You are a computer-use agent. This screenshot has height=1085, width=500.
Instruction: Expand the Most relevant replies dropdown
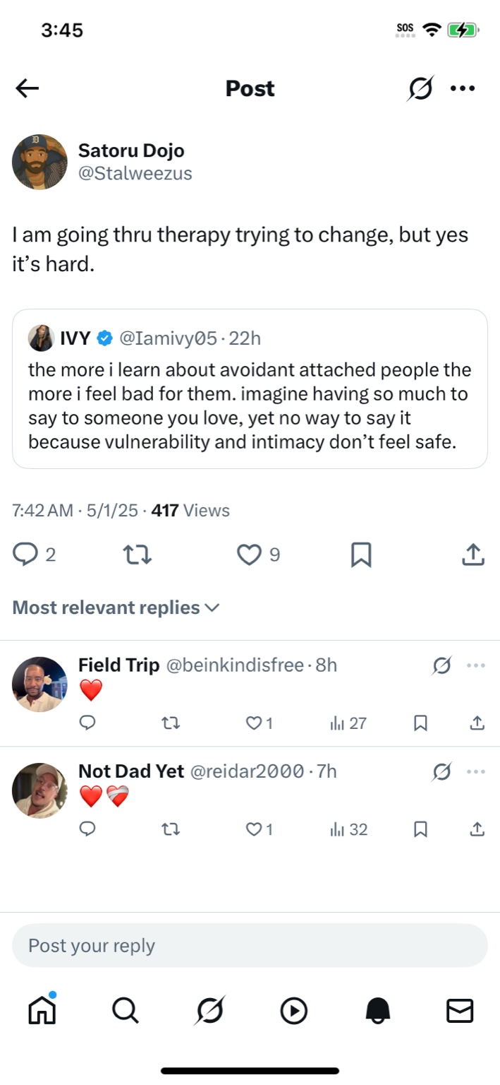(116, 607)
